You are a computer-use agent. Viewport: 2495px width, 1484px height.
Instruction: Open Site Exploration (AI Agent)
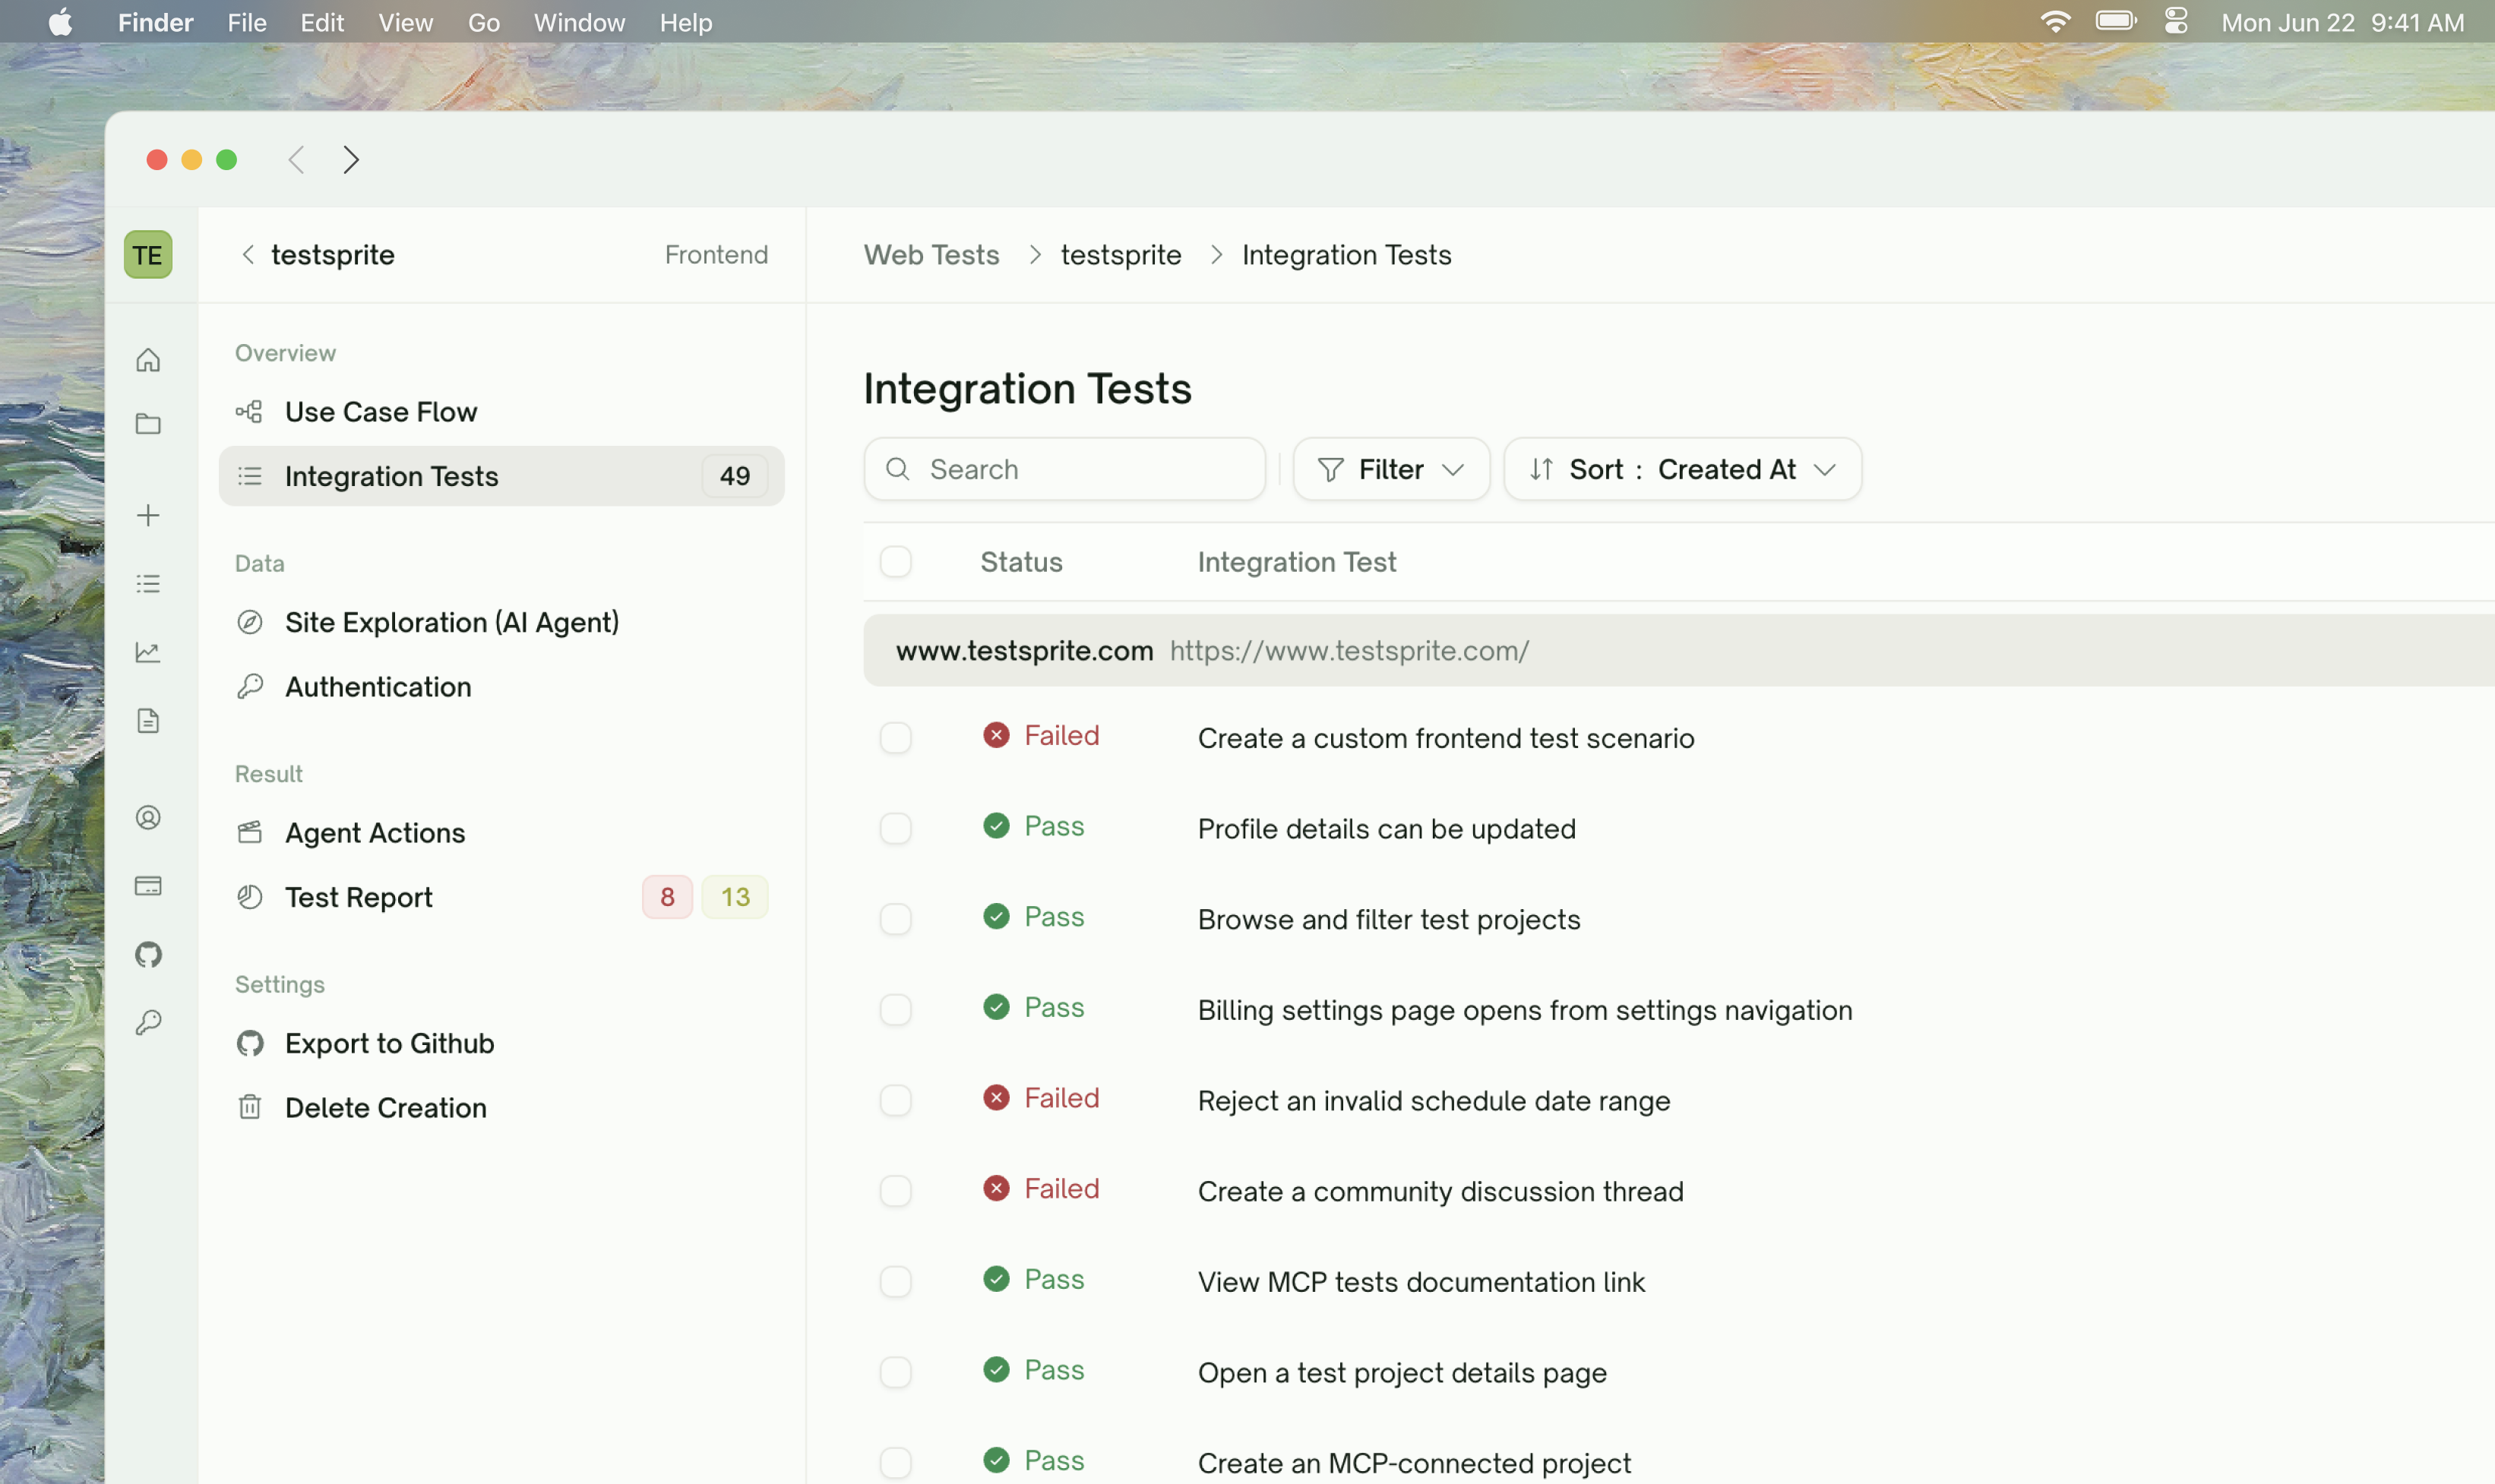click(x=501, y=622)
